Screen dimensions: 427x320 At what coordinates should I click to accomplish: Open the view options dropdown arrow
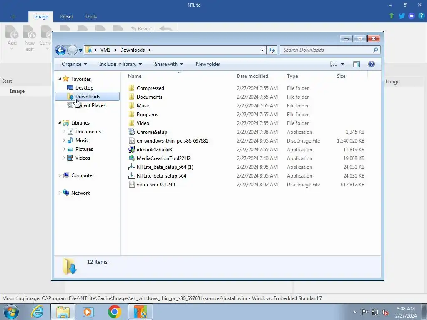[343, 64]
